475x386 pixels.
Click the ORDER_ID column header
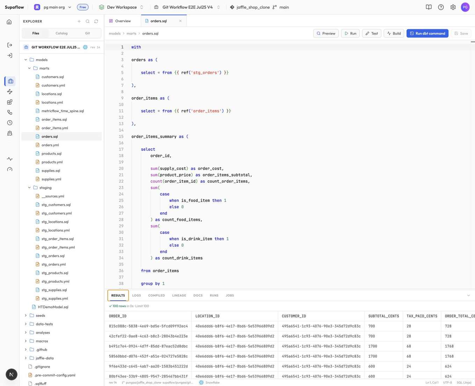click(x=118, y=316)
